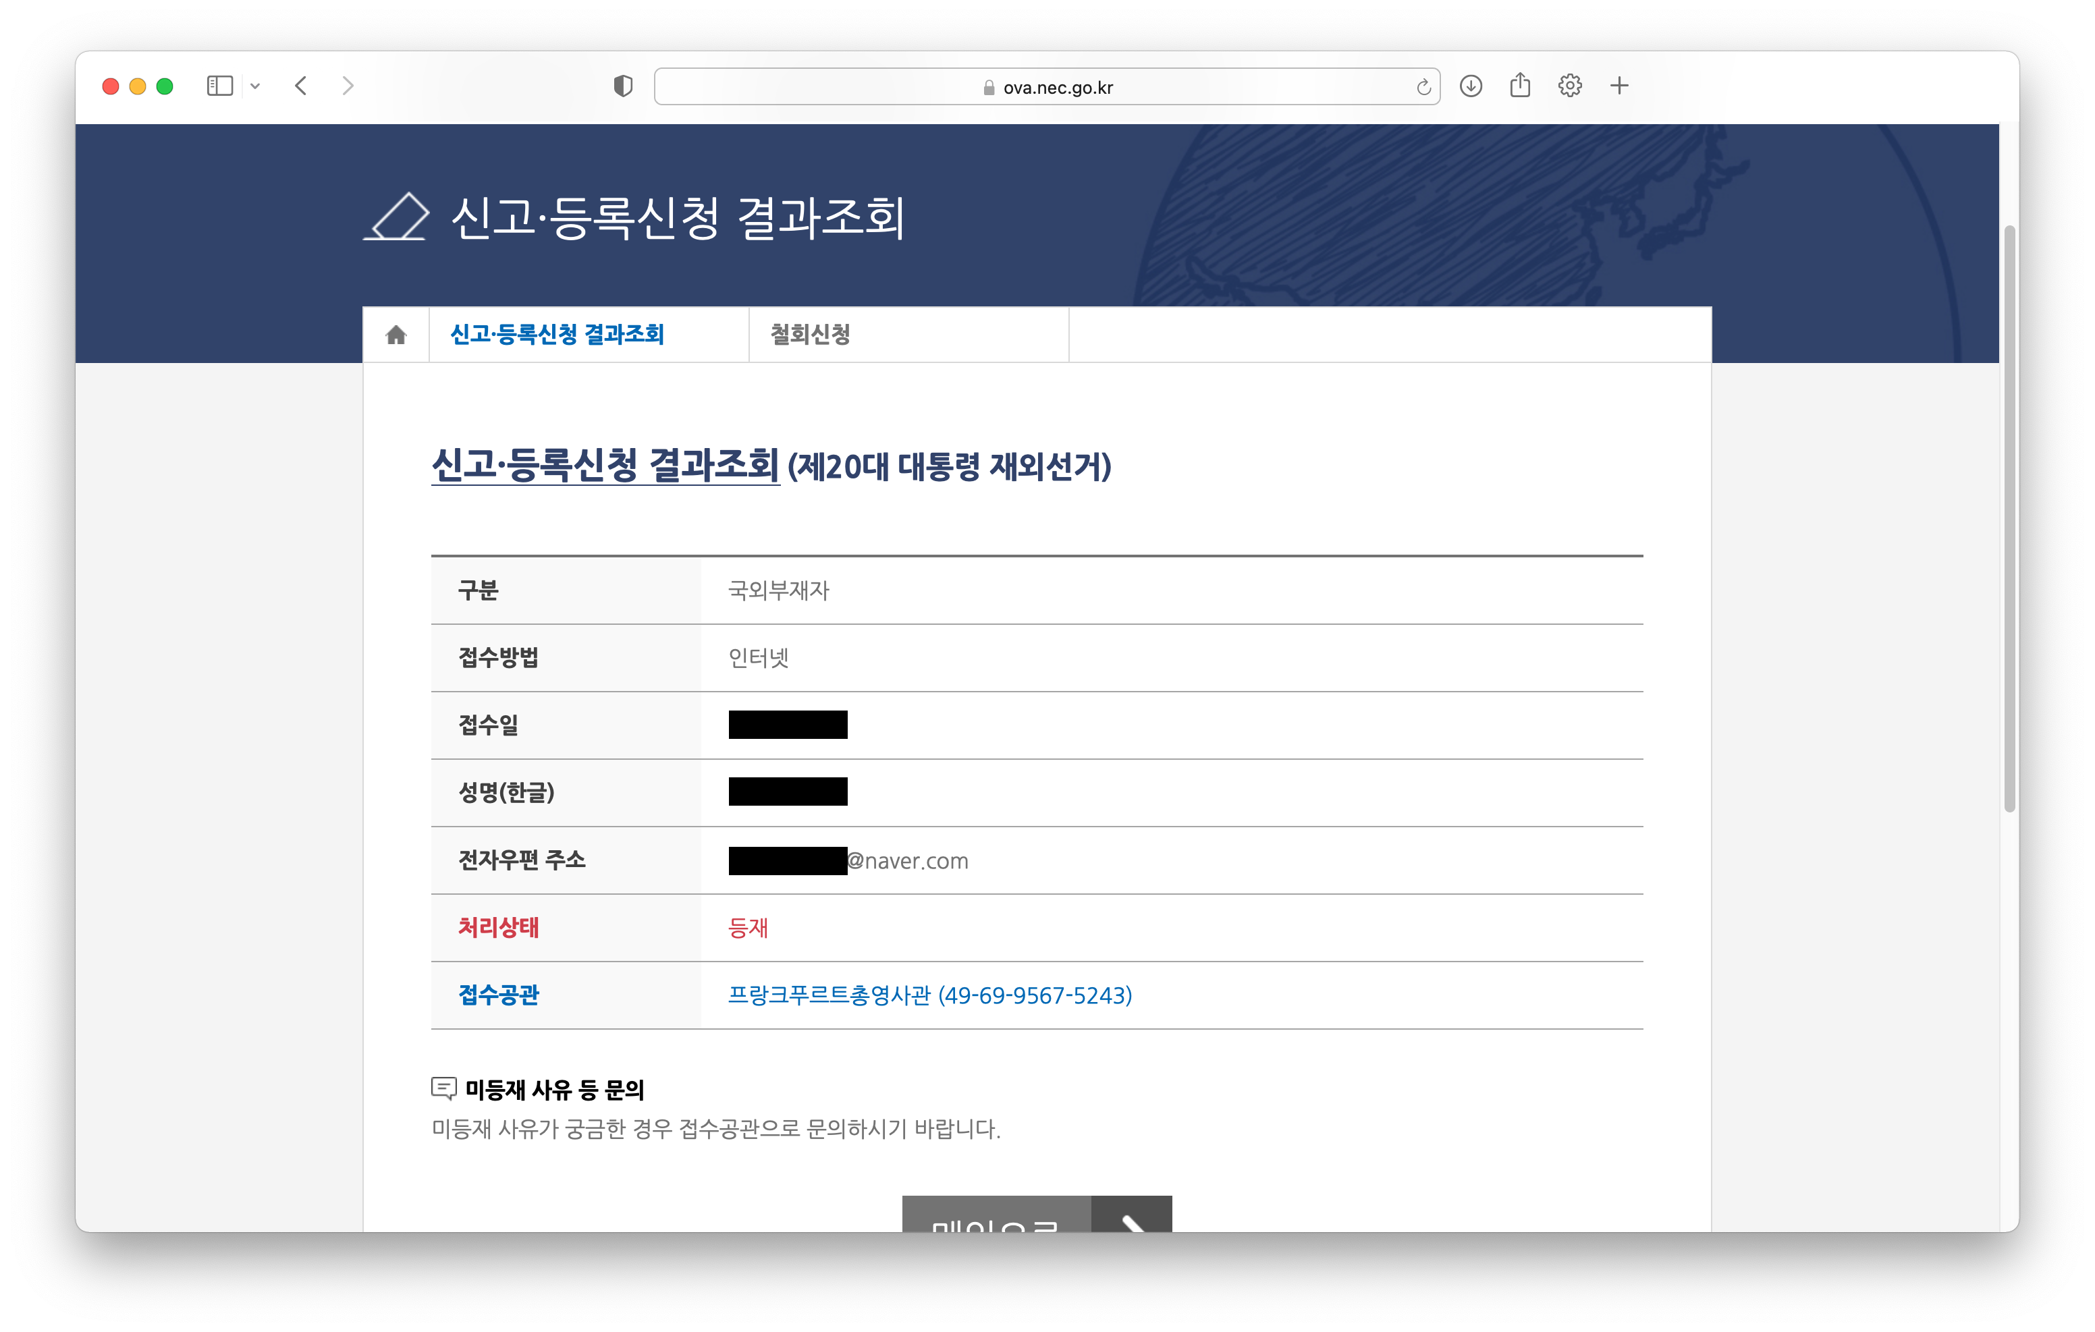Image resolution: width=2095 pixels, height=1332 pixels.
Task: Go forward with the right arrow
Action: (x=348, y=85)
